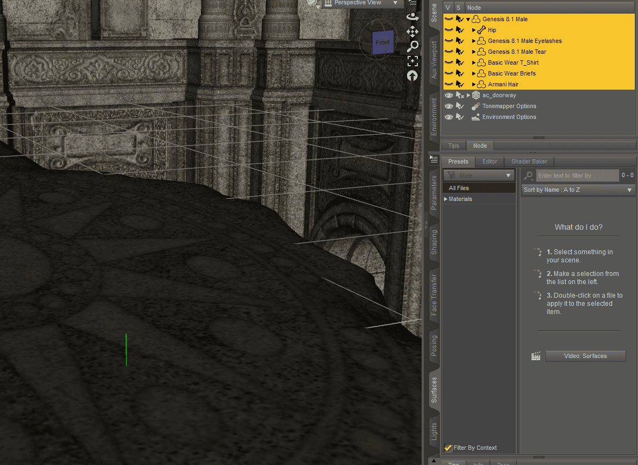Click the Tonemapper Options node icon
Image resolution: width=638 pixels, height=465 pixels.
pos(476,106)
